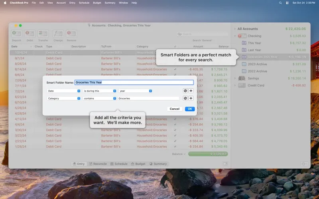
Task: Click the green balance bar
Action: [x=208, y=154]
